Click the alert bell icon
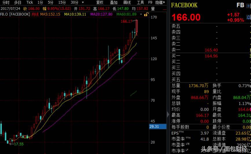The image size is (251, 154). point(249,17)
